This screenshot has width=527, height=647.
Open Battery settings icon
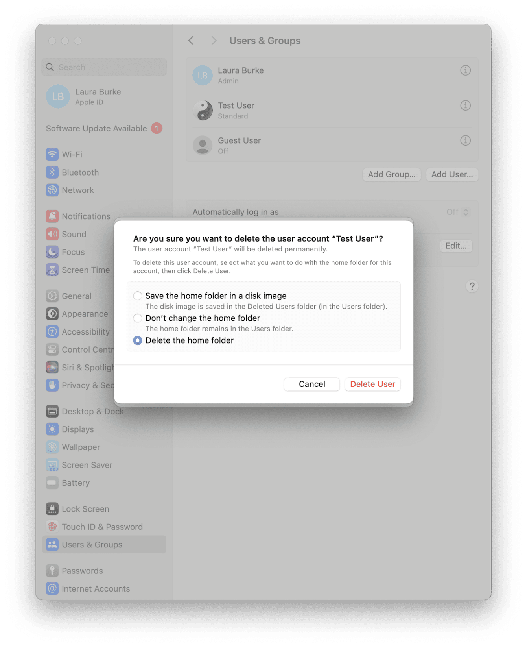click(52, 483)
